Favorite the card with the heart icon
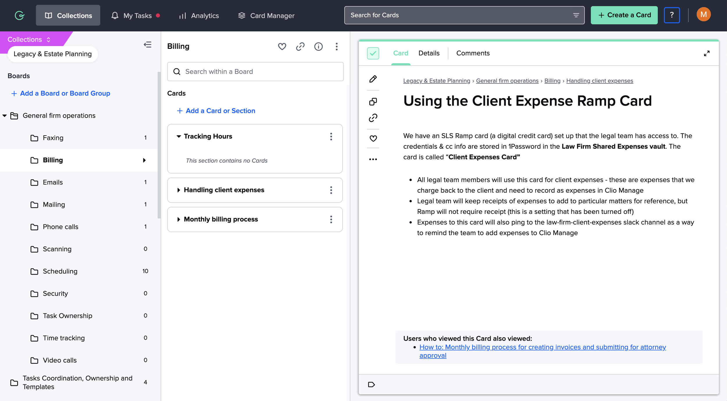 click(373, 139)
